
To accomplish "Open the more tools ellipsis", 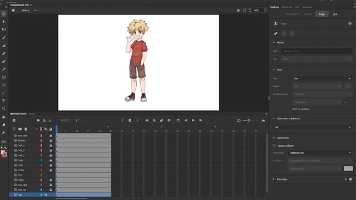I will [4, 142].
